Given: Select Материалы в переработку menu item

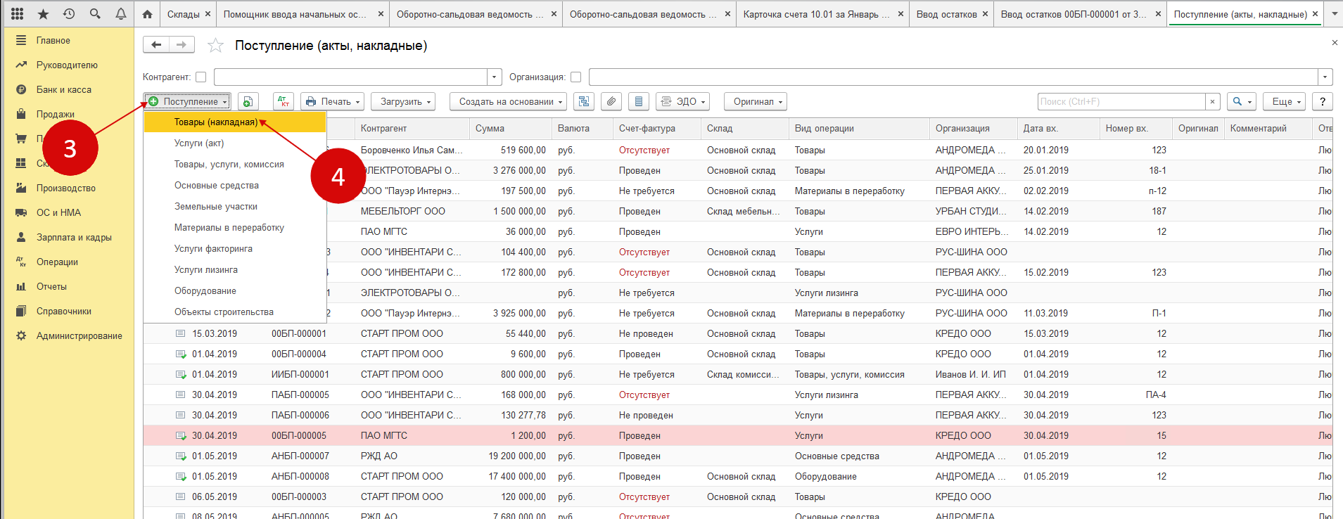Looking at the screenshot, I should (x=235, y=228).
